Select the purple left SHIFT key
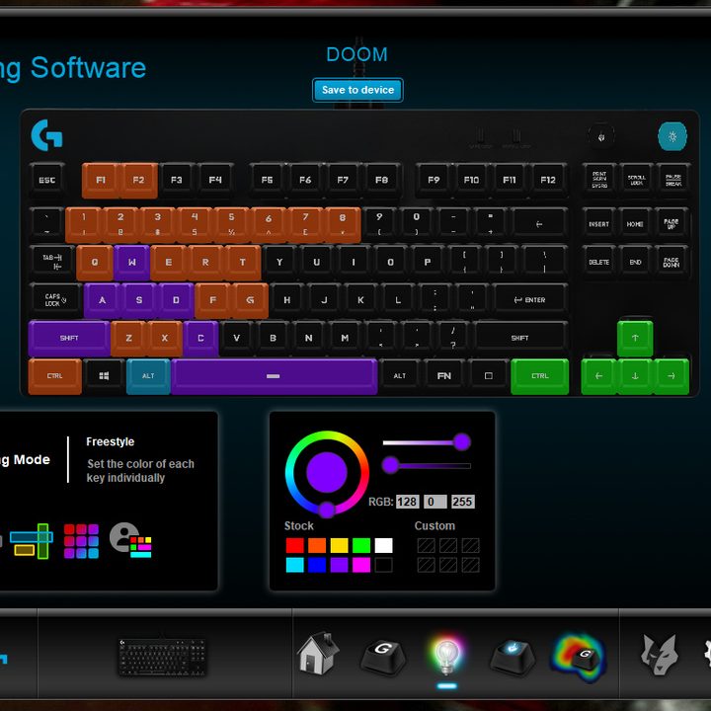 coord(69,339)
